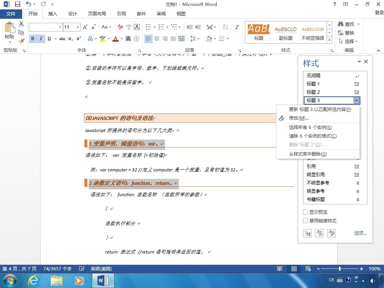Click the 替换 button
Screen dimensions: 384x288
[346, 33]
